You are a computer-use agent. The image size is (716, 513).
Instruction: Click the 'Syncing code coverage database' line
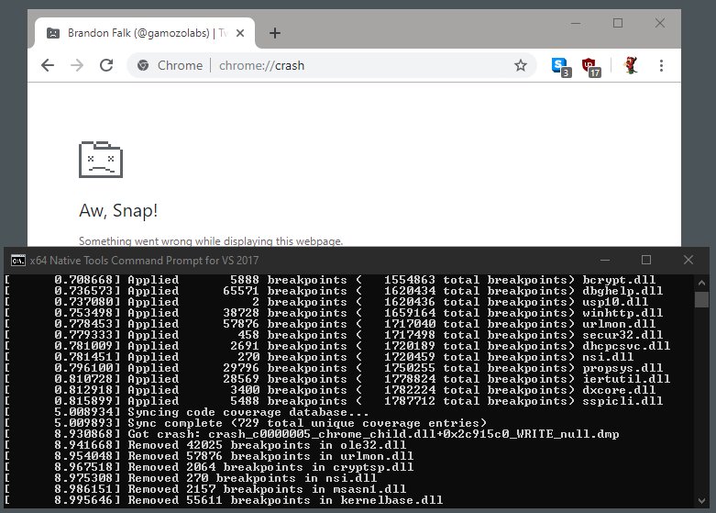pos(186,412)
